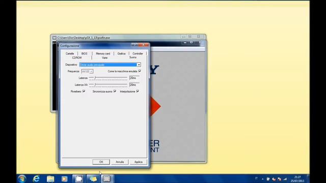Click the Show Desktop strip at taskbar end
The height and width of the screenshot is (183, 326).
click(x=308, y=178)
